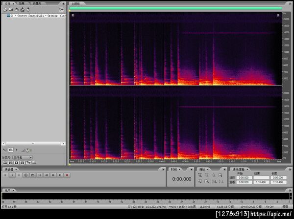Toggle the show video files filter icon
This screenshot has height=219, width=294.
coord(17,163)
